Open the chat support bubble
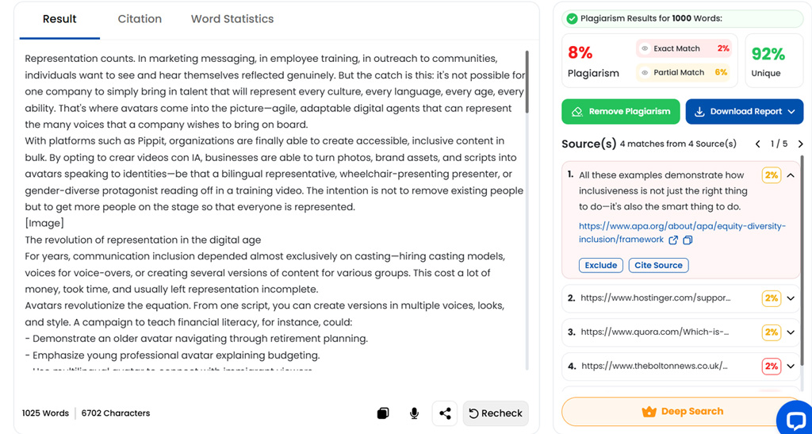This screenshot has height=434, width=812. point(795,418)
